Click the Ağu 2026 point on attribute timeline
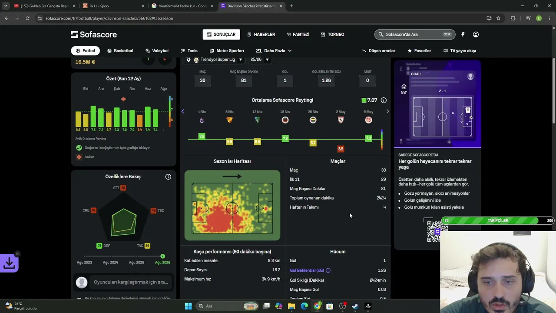This screenshot has height=313, width=556. coord(162,256)
